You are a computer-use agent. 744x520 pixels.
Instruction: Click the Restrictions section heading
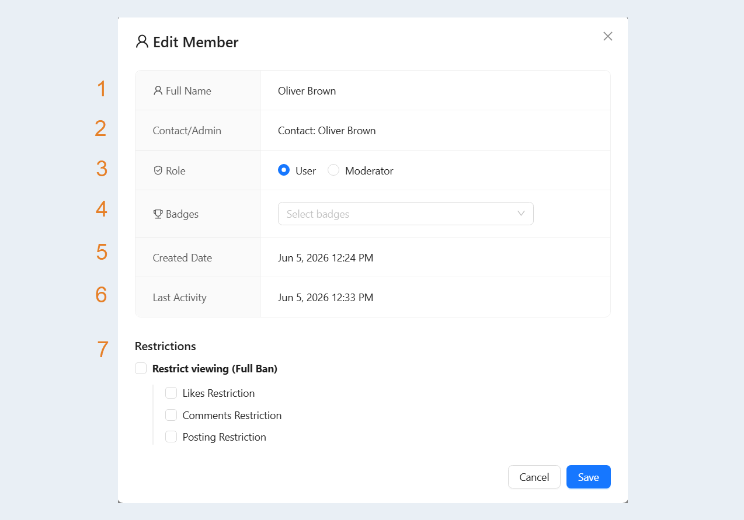tap(165, 346)
